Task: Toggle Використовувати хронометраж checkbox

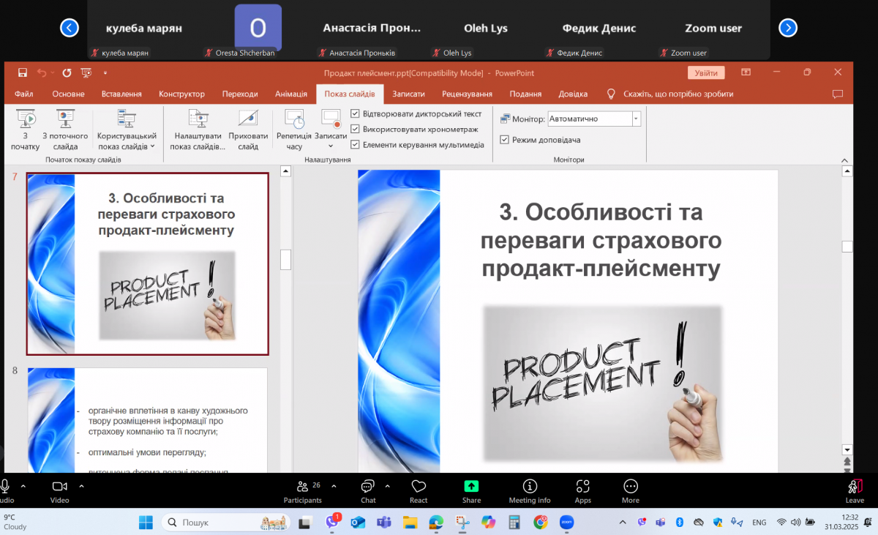Action: [x=356, y=130]
